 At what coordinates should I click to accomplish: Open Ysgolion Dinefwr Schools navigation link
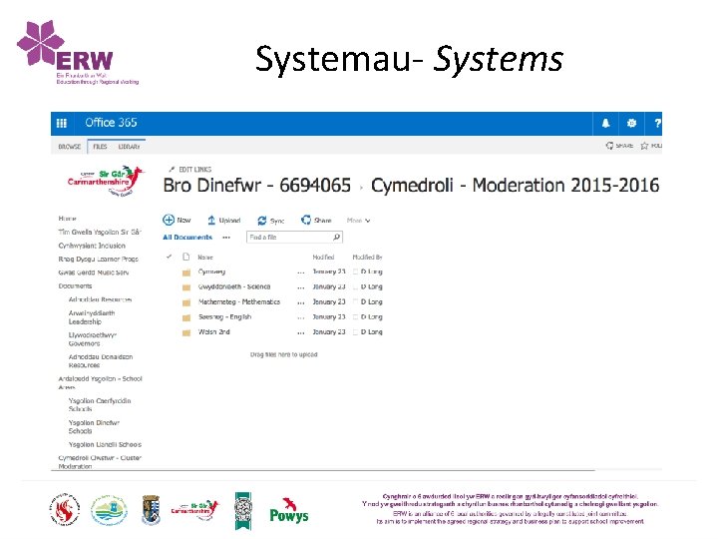click(94, 427)
